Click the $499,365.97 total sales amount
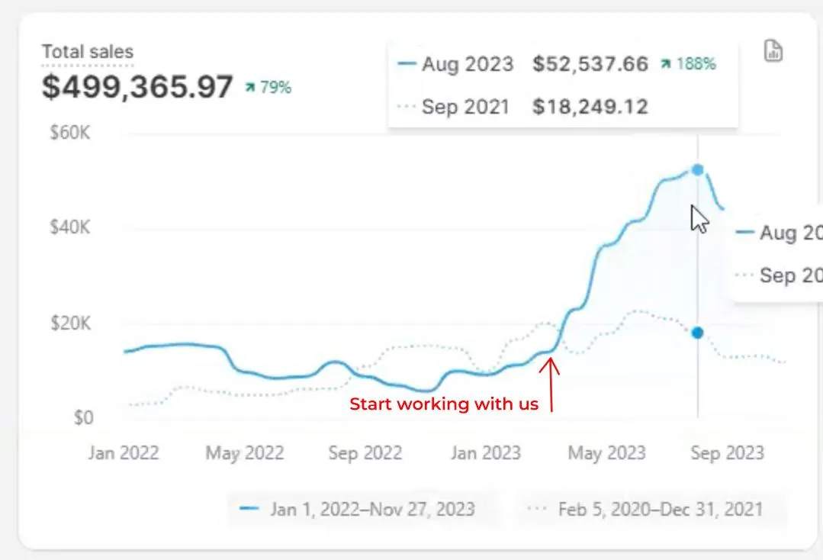This screenshot has width=823, height=560. 137,87
